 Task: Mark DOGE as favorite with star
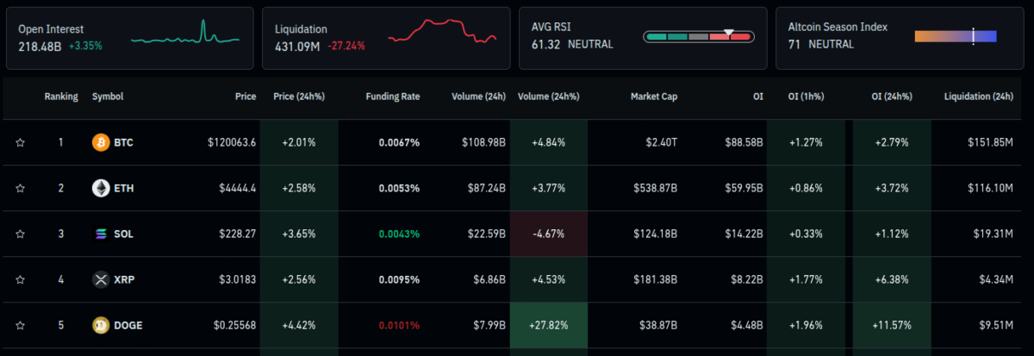click(20, 325)
